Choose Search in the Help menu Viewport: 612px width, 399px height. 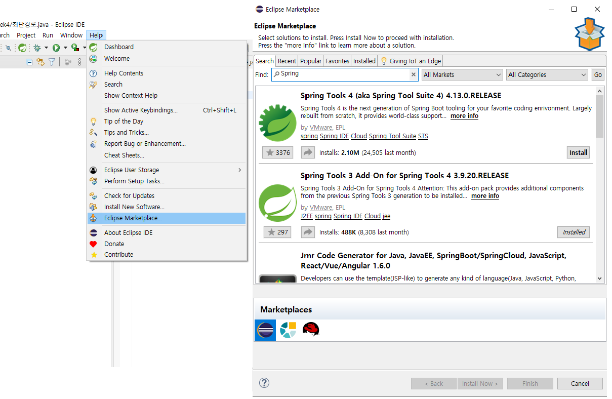pyautogui.click(x=166, y=85)
